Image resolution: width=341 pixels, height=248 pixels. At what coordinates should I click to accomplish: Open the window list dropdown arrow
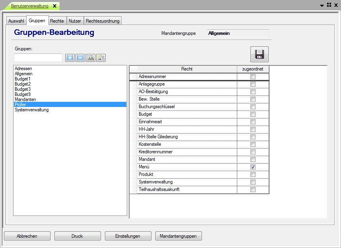(322, 5)
